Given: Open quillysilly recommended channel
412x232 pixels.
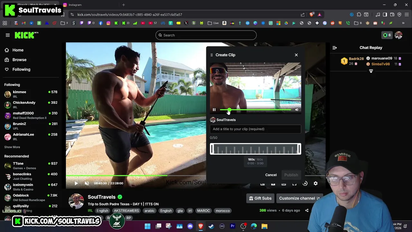Looking at the screenshot, I should (31, 208).
